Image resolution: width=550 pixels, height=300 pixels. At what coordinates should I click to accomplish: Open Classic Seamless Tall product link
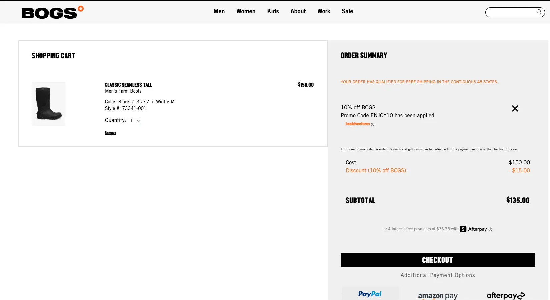(128, 85)
